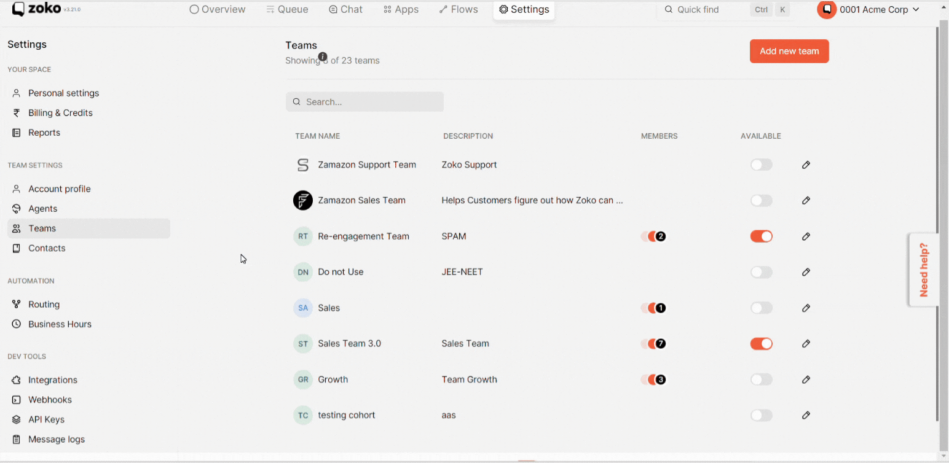Disable availability for Re-engagement Team
Image resolution: width=949 pixels, height=463 pixels.
tap(761, 236)
